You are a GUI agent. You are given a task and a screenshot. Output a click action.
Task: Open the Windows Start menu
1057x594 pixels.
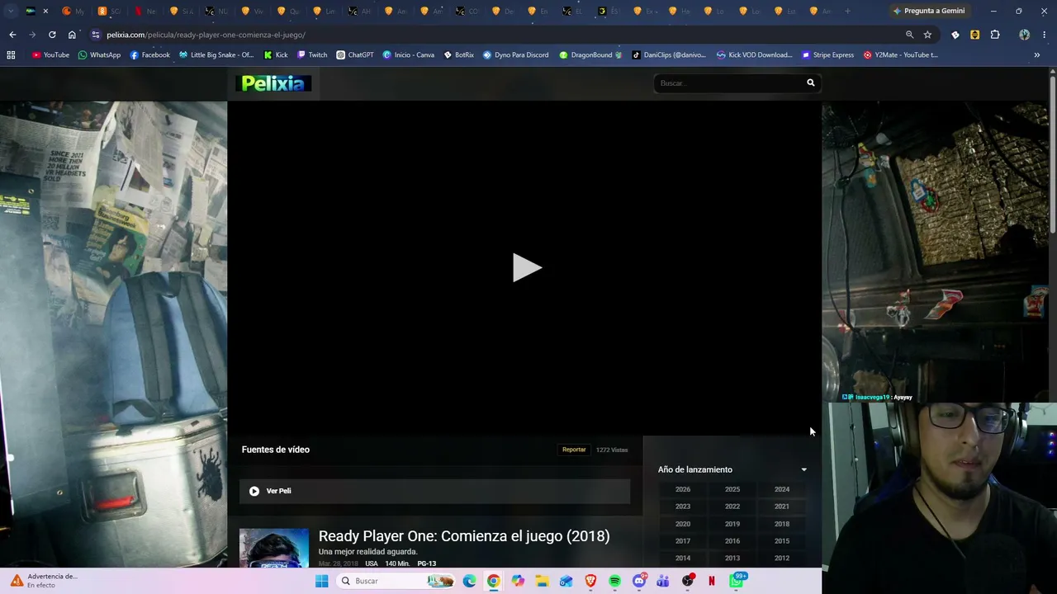321,581
